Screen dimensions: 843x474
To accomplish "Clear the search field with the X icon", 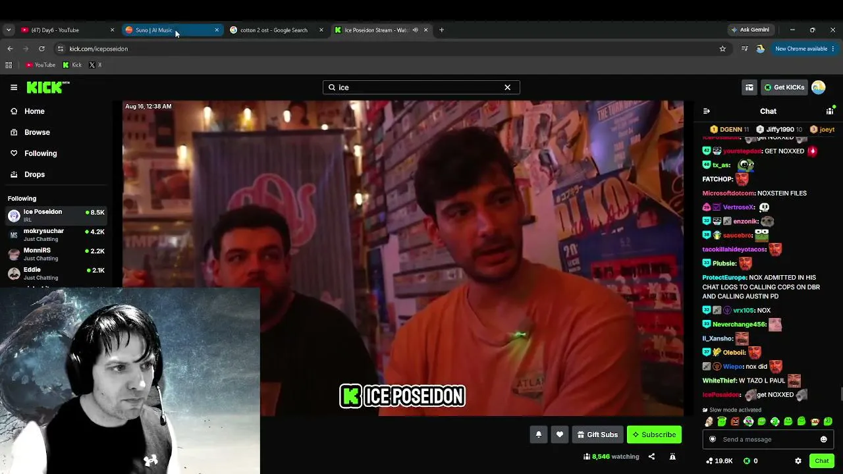I will point(507,87).
